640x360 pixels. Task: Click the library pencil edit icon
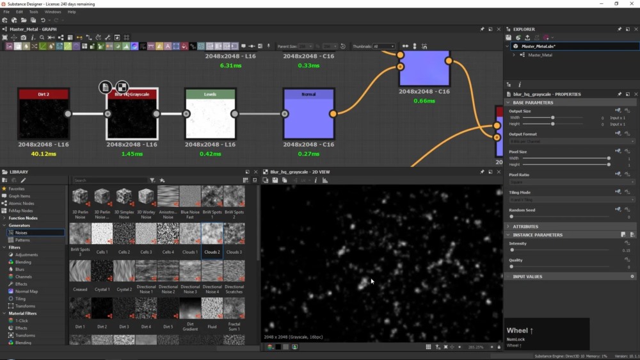coord(23,180)
